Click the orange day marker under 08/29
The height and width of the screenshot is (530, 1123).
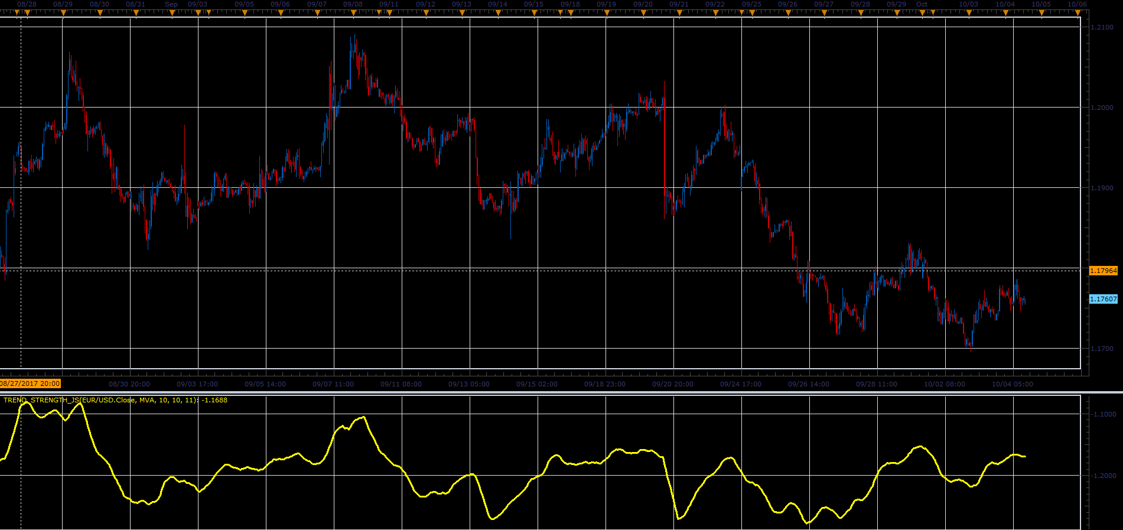pos(63,12)
